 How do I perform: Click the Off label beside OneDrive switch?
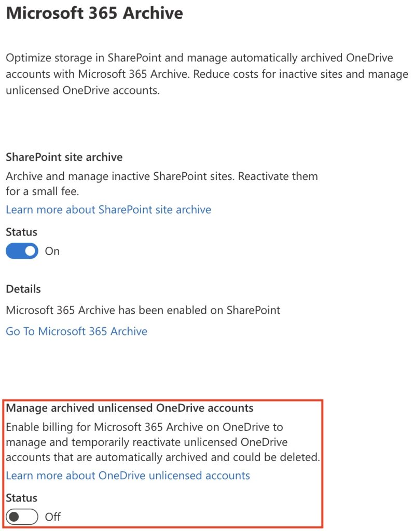(53, 516)
